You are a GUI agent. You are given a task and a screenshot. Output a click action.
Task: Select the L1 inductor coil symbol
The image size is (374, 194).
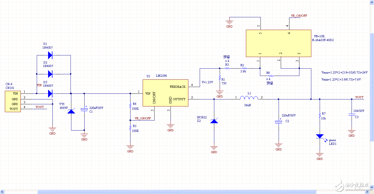[249, 98]
